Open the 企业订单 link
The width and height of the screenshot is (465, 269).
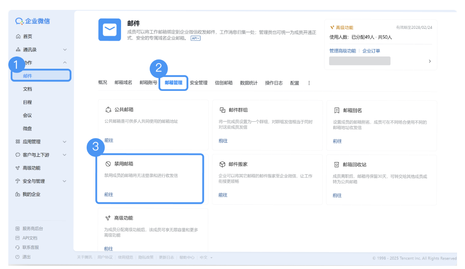coord(371,51)
